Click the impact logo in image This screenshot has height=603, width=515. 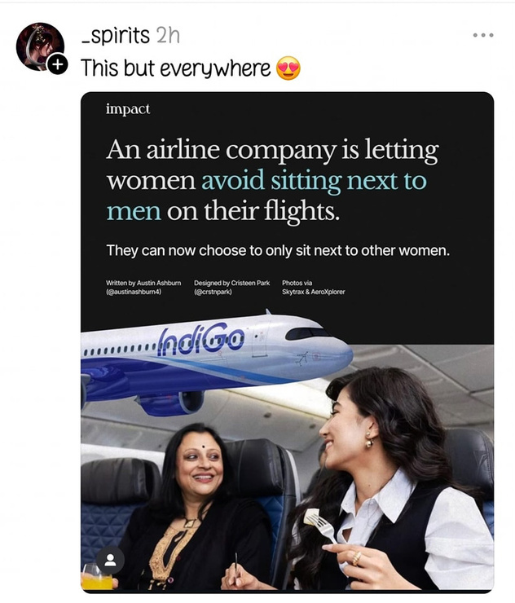[128, 109]
